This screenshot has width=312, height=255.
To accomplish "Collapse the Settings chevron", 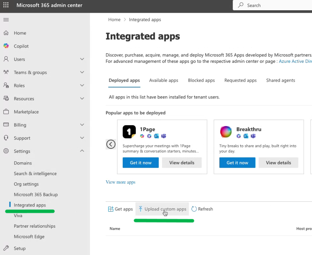I will (x=82, y=151).
